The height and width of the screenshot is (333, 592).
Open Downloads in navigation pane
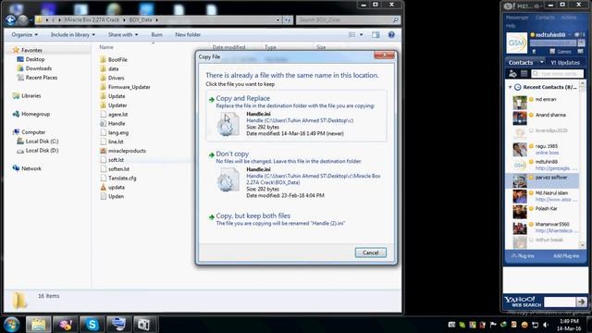39,68
